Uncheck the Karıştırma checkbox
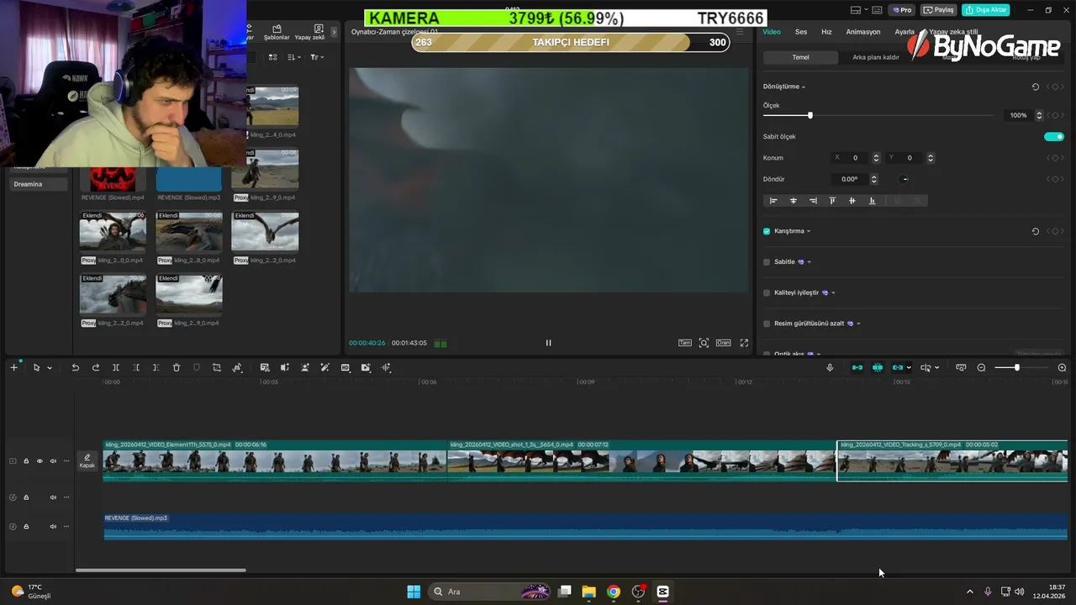1076x605 pixels. coord(767,231)
